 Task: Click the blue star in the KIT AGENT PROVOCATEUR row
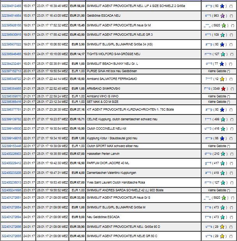click(x=222, y=110)
